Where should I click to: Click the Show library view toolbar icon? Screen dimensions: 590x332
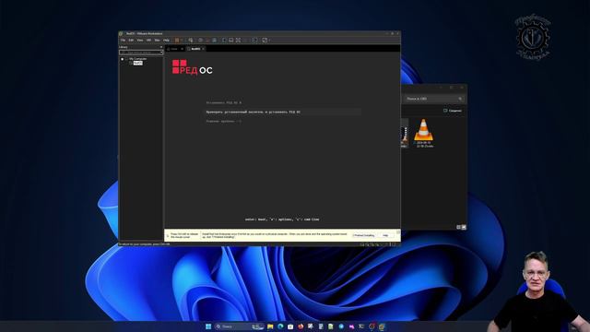pyautogui.click(x=224, y=40)
